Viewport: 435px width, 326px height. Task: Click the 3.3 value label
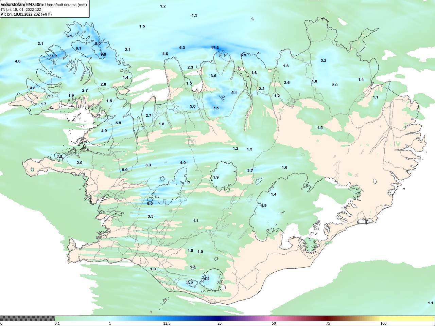148,165
